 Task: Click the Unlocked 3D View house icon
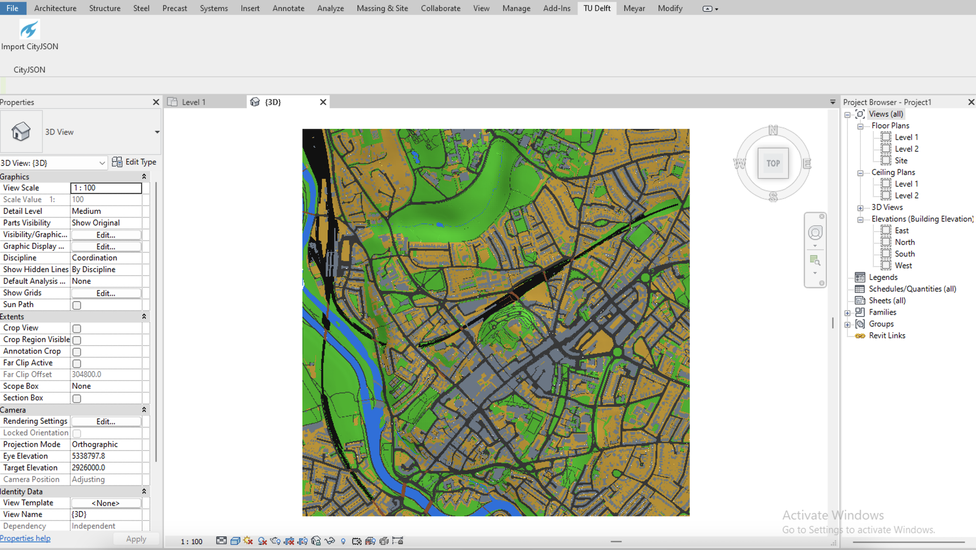pyautogui.click(x=316, y=541)
